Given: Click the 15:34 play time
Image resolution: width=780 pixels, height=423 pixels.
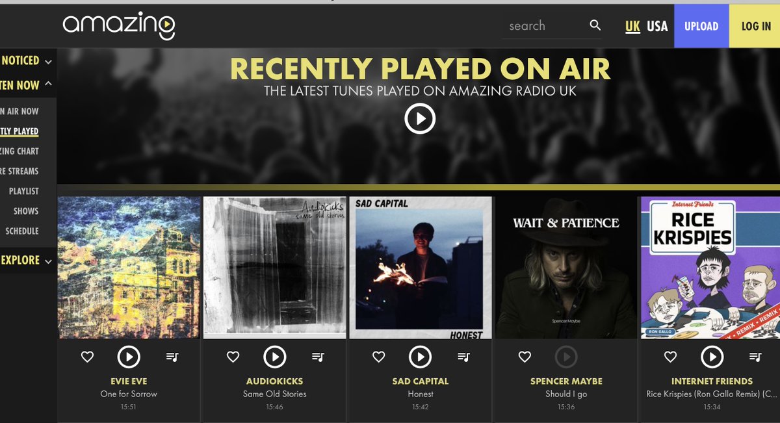Looking at the screenshot, I should pos(712,407).
